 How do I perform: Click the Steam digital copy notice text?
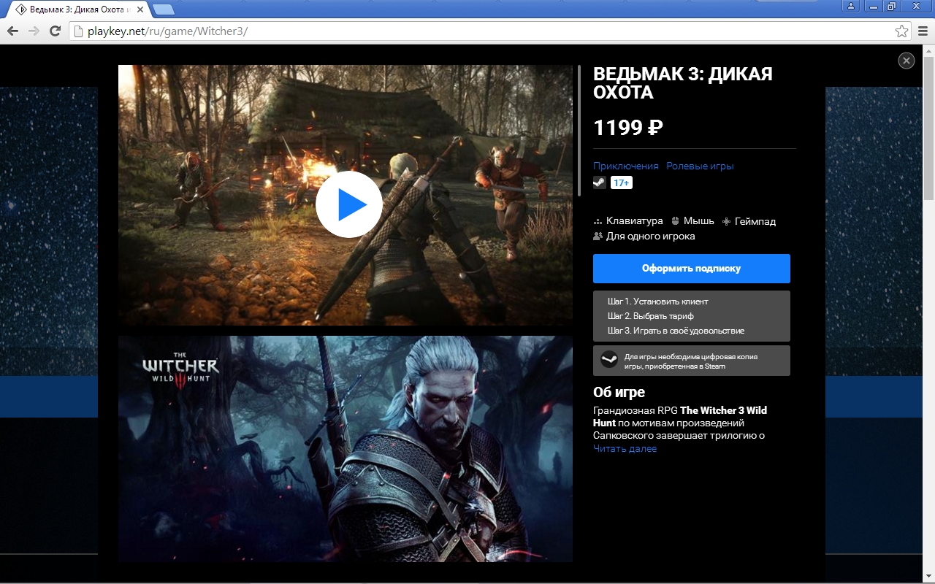(691, 361)
